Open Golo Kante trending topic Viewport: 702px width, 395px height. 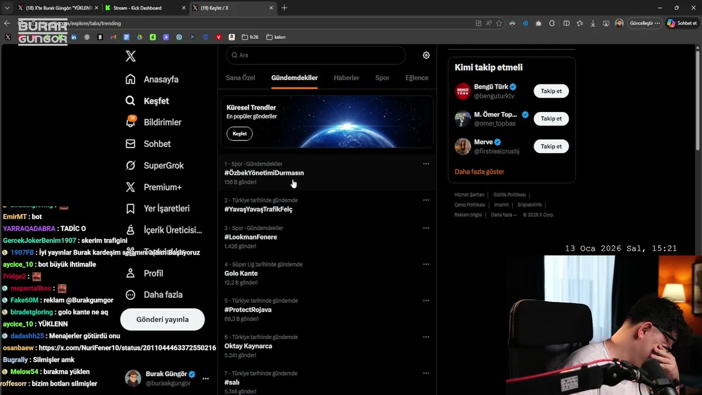coord(241,273)
